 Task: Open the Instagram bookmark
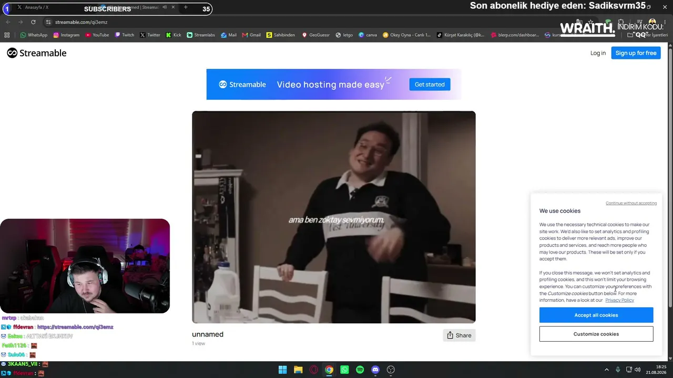pyautogui.click(x=66, y=35)
